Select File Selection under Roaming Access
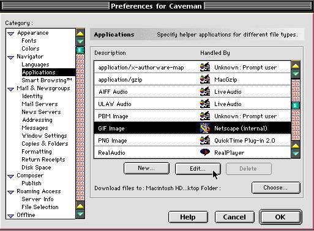The width and height of the screenshot is (314, 231). click(x=40, y=207)
